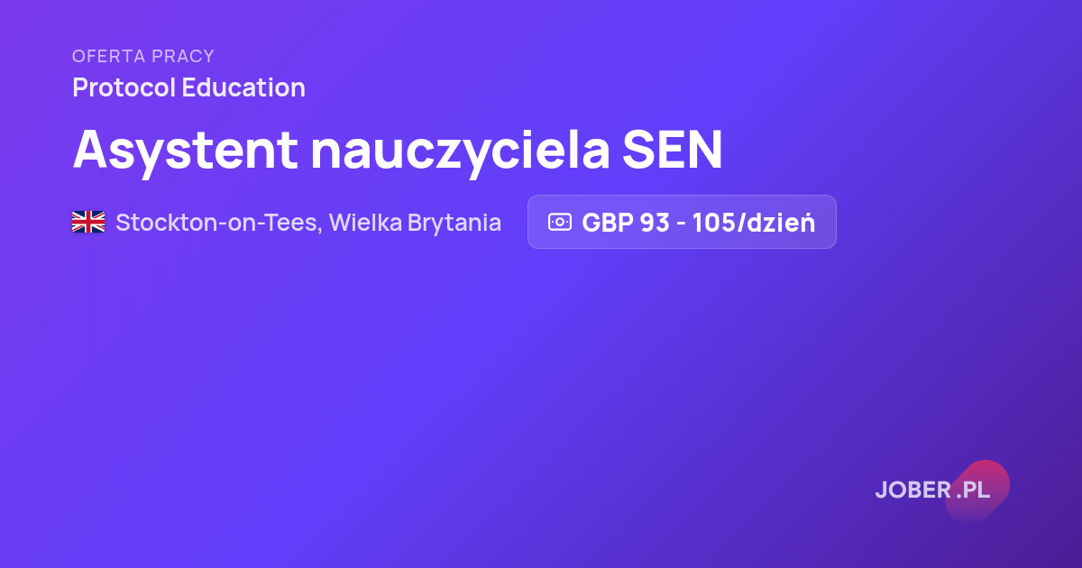
Task: Open the Asystent nauczyciela SEN job title
Action: coord(398,149)
